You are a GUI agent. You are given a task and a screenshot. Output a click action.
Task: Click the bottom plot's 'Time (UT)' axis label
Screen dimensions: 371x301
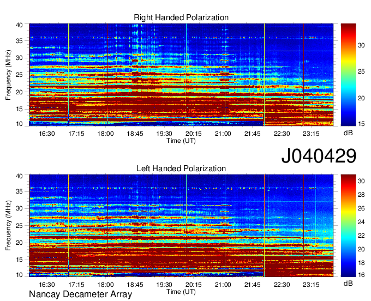pyautogui.click(x=181, y=292)
